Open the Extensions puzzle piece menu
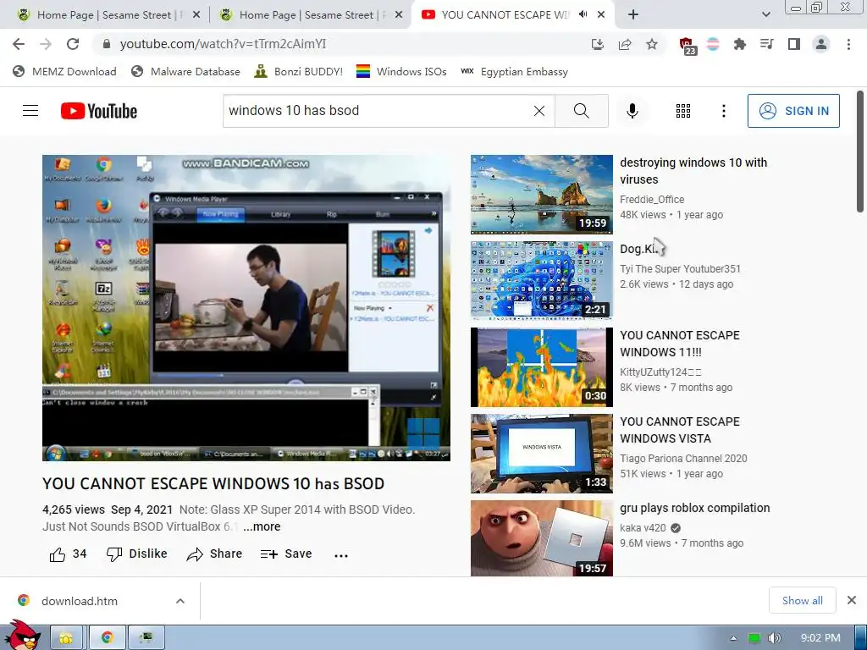This screenshot has height=650, width=867. (x=739, y=44)
